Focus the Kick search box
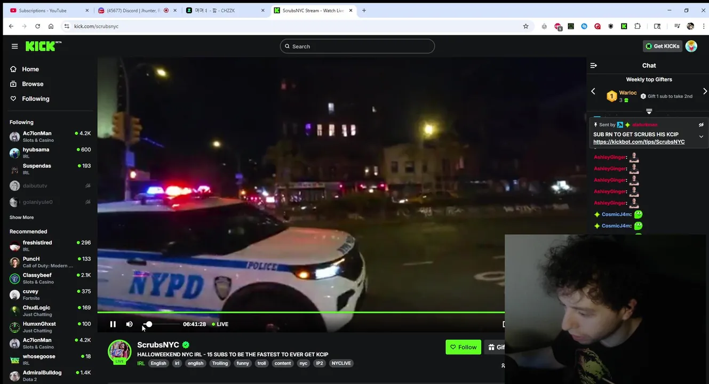The height and width of the screenshot is (384, 709). click(357, 46)
